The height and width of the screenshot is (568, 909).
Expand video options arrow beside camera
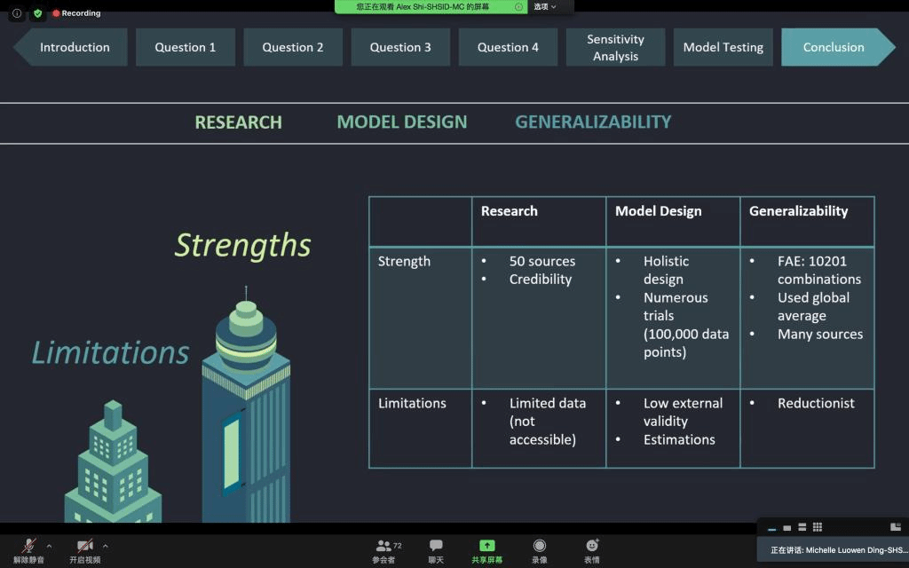(106, 546)
